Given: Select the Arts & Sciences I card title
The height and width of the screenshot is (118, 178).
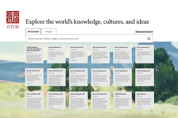Looking at the screenshot, I should coord(55,47).
